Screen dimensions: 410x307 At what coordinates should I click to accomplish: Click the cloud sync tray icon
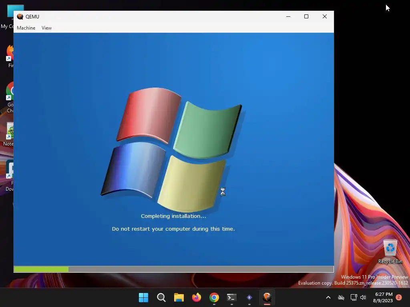point(341,297)
